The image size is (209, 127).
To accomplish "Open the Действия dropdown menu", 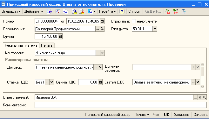I will click(34, 11).
